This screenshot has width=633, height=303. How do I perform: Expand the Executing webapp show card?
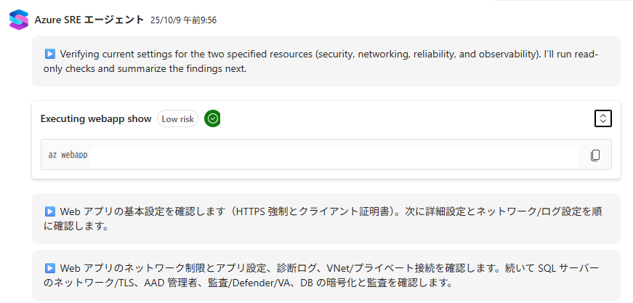pyautogui.click(x=602, y=118)
